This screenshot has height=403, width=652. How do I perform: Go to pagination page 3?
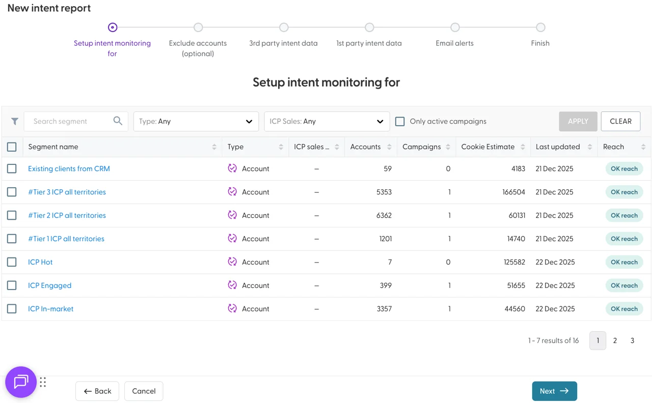632,340
